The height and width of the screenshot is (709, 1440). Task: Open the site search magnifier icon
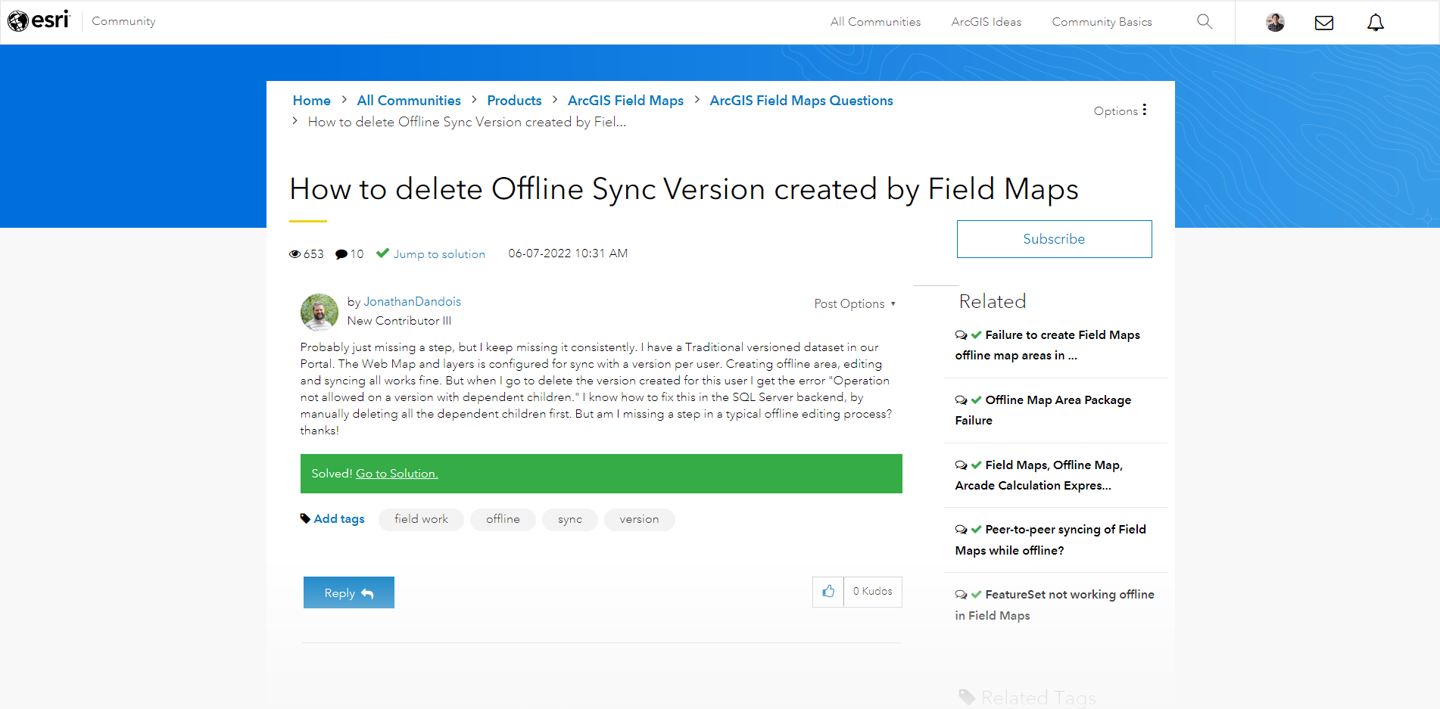[x=1205, y=21]
